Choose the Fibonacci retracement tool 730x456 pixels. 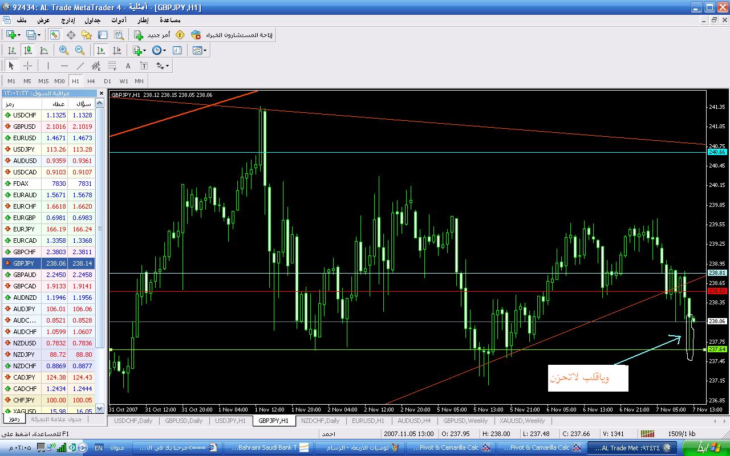pyautogui.click(x=112, y=66)
